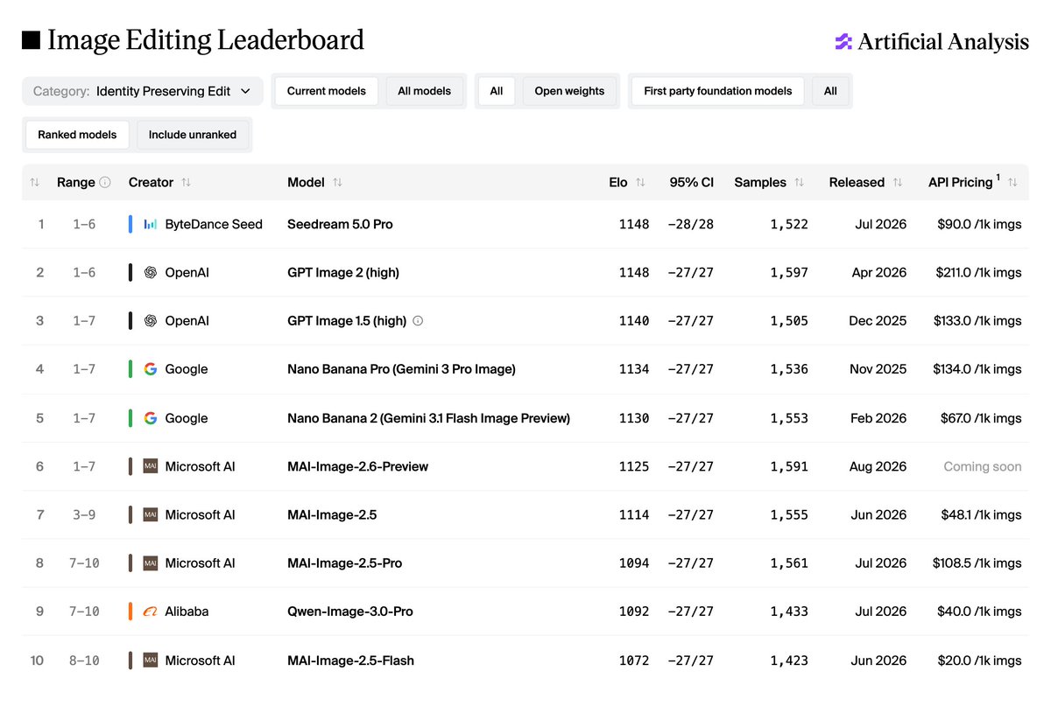Select the Current models filter
The height and width of the screenshot is (706, 1051).
point(327,91)
